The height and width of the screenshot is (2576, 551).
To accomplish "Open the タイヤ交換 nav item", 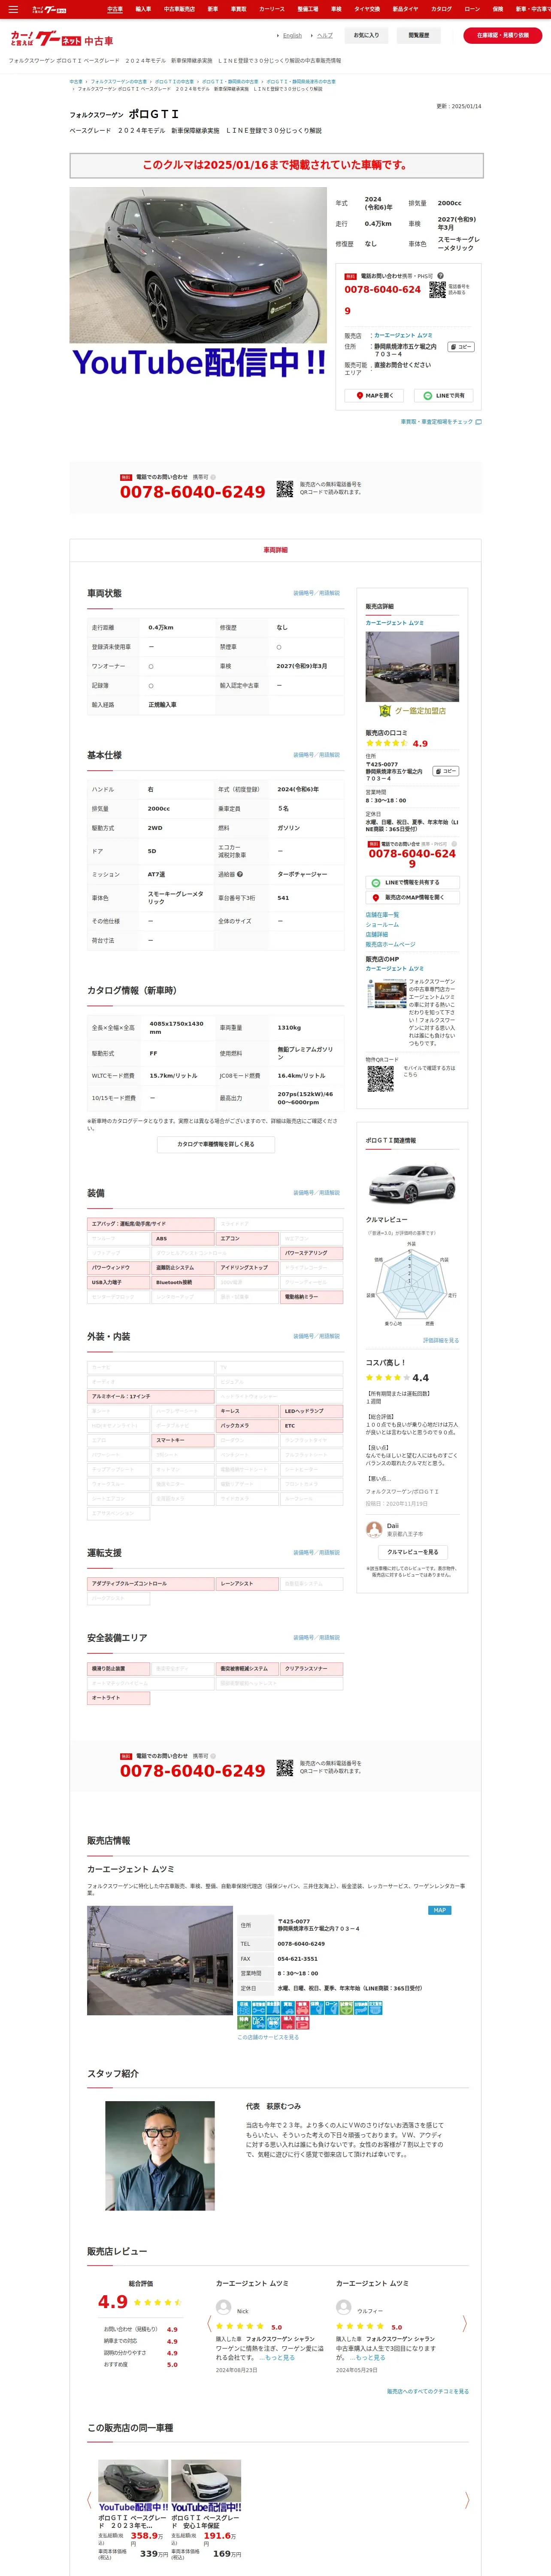I will pos(367,9).
